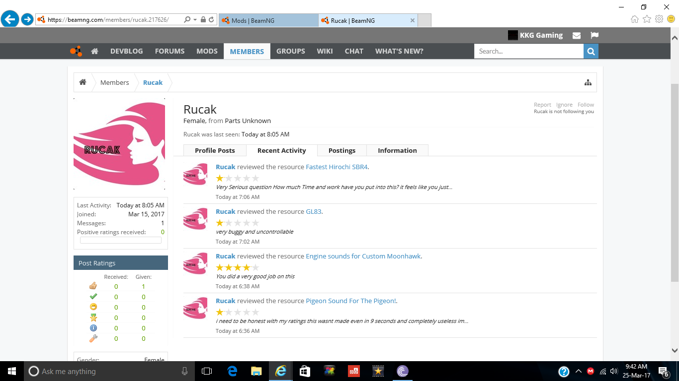Open the MODS menu item
679x381 pixels.
point(207,51)
